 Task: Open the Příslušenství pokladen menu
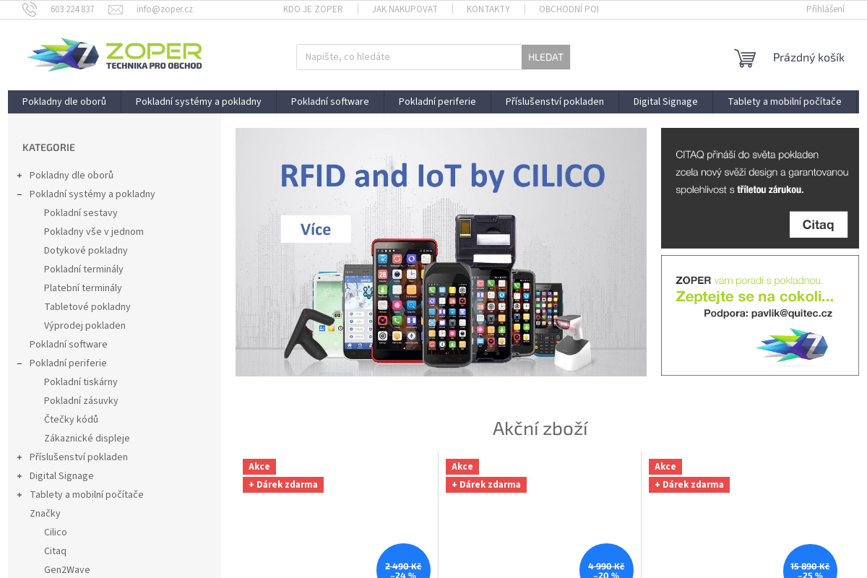coord(555,102)
